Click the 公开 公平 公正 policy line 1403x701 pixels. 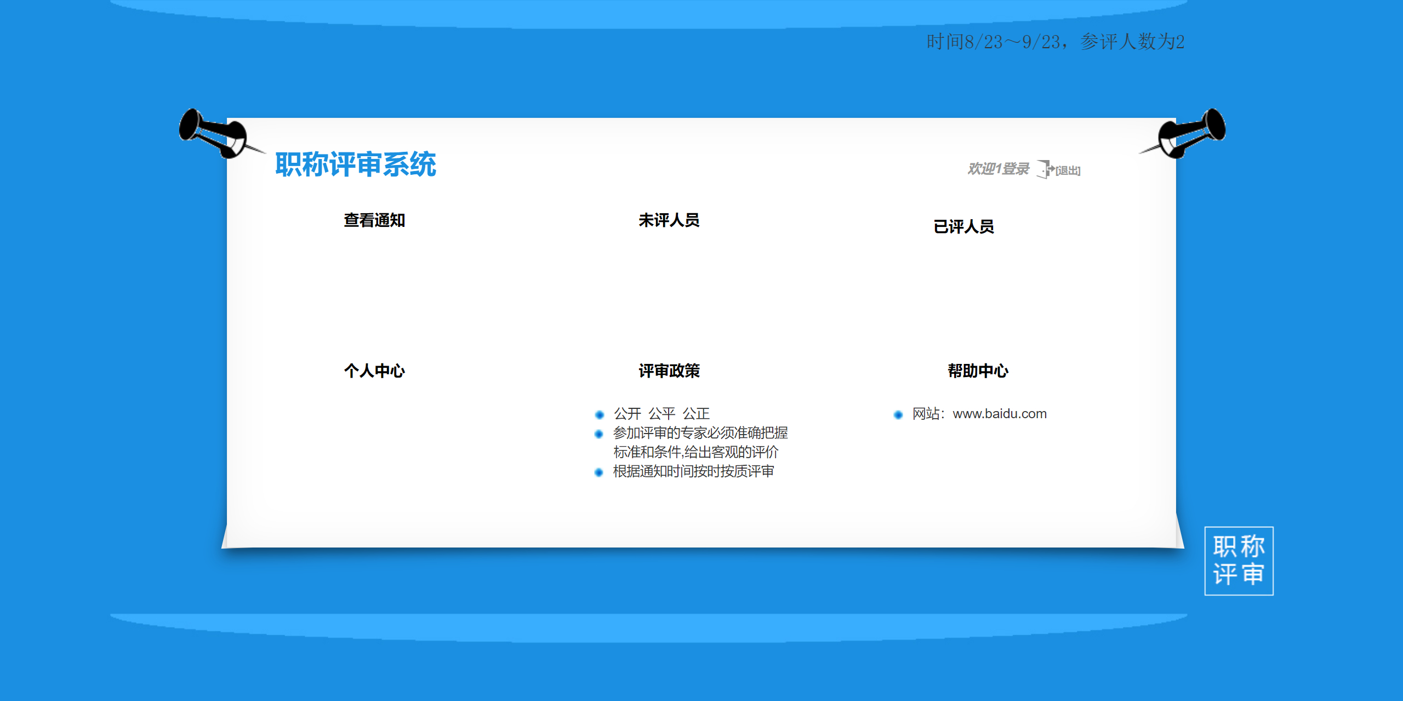(x=661, y=414)
